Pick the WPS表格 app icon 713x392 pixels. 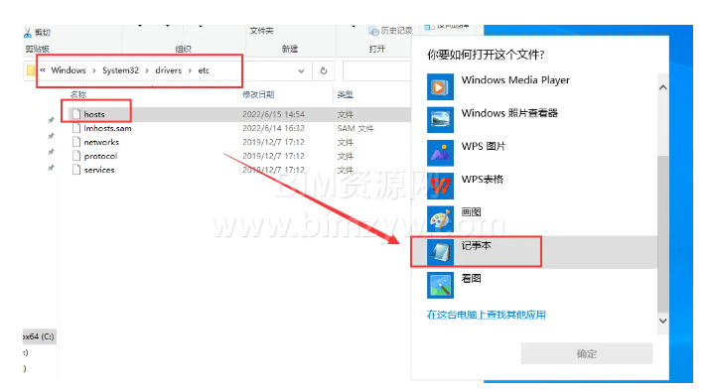440,187
